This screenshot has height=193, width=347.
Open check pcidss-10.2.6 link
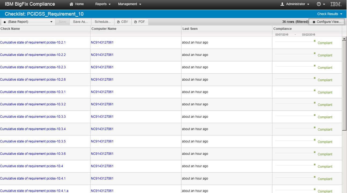click(33, 80)
